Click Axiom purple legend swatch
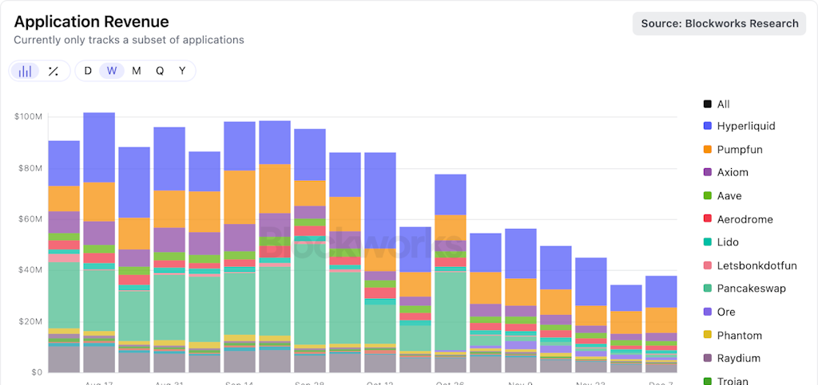This screenshot has width=818, height=385. pyautogui.click(x=708, y=173)
